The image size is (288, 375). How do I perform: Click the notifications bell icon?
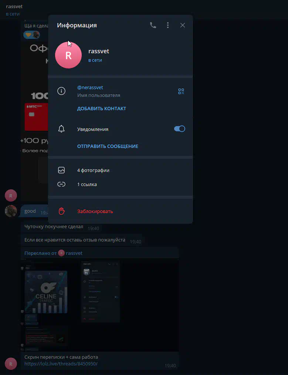(61, 129)
